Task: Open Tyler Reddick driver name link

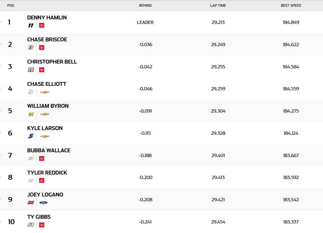Action: [47, 173]
